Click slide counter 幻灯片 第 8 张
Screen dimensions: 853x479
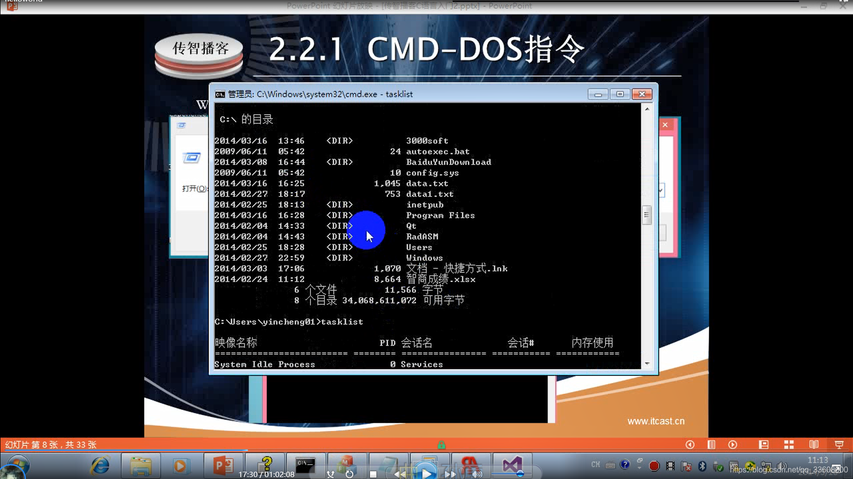51,445
